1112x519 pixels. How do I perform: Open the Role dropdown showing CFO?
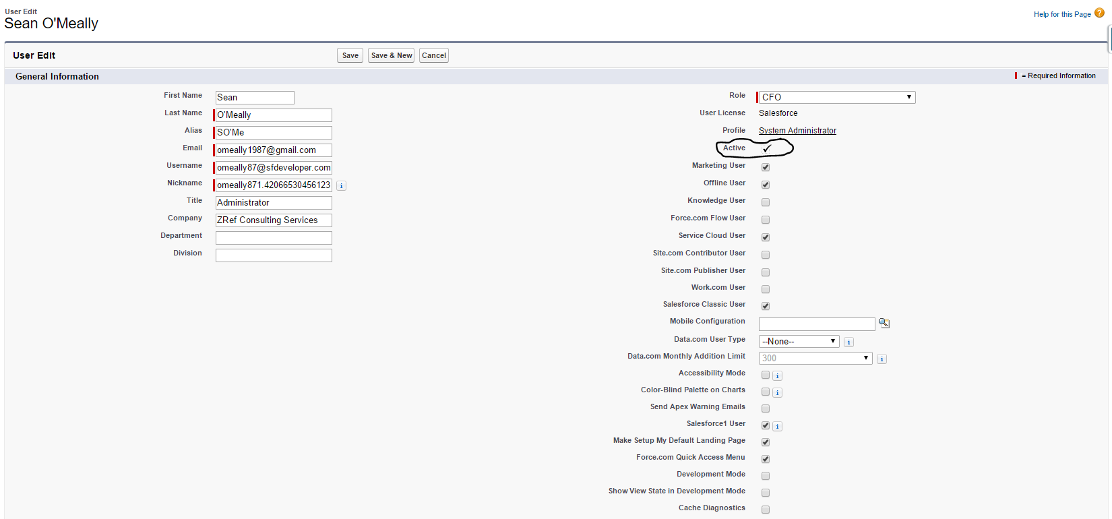point(837,97)
